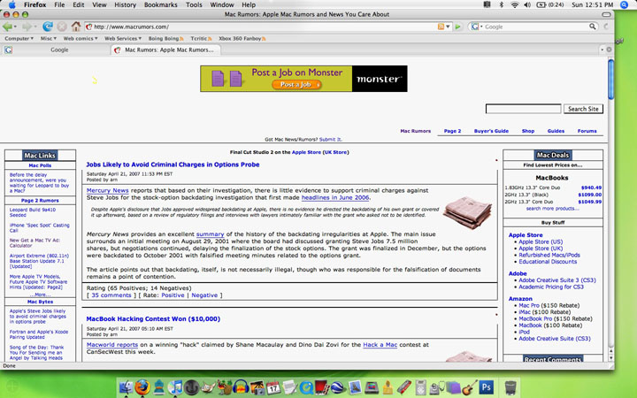Click Post a Job on Monster banner
Screen dimensions: 637x398
tap(303, 79)
